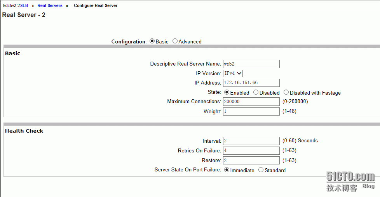Viewport: 380px width, 197px height.
Task: Select the Basic configuration radio button
Action: click(152, 41)
